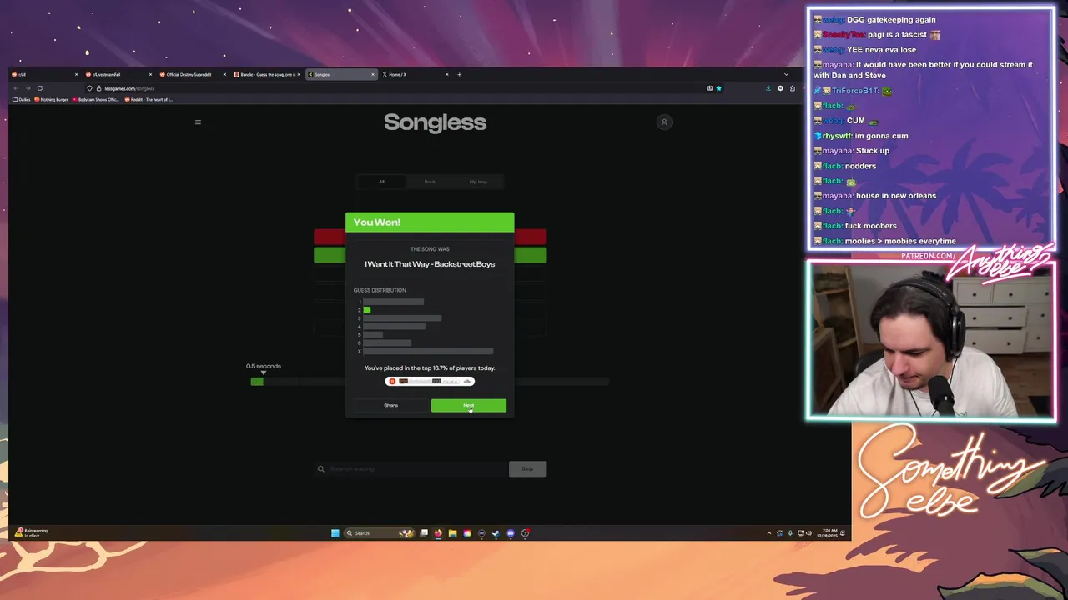Click the reader view icon in address bar

point(709,88)
